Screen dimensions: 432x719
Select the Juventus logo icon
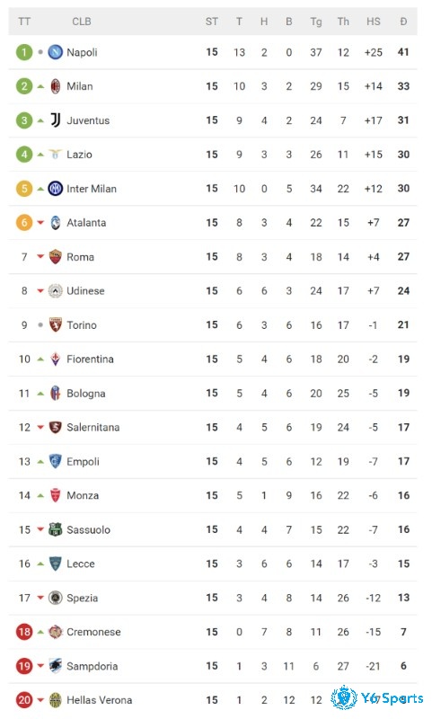point(56,120)
